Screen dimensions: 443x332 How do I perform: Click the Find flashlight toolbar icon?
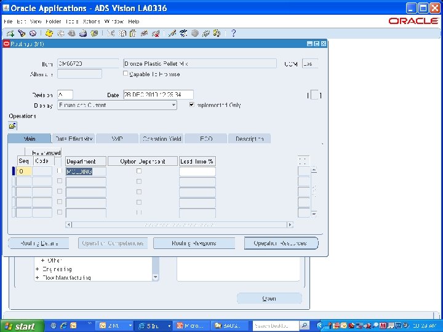[22, 34]
